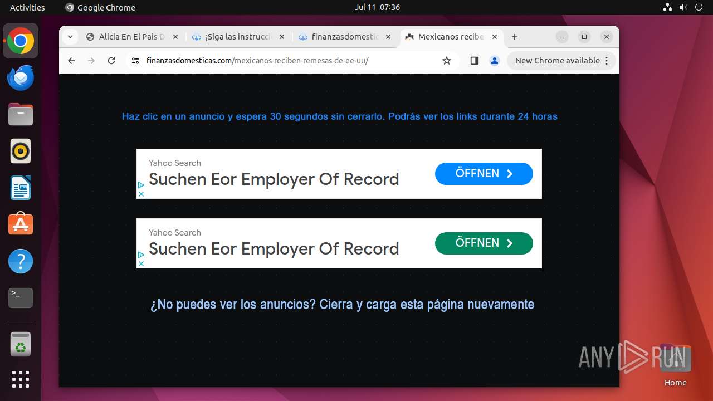
Task: Minimize the Chrome window
Action: pos(562,37)
